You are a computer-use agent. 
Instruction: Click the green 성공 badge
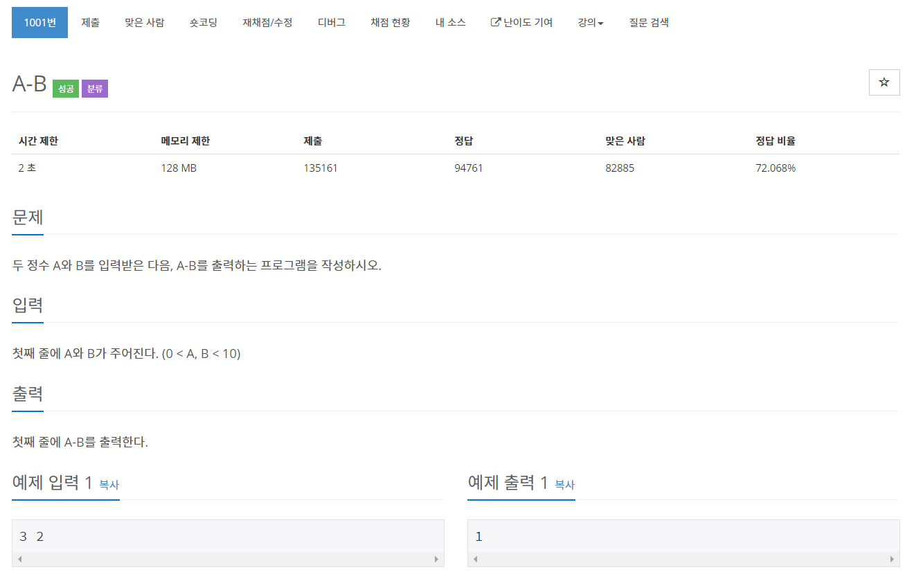click(66, 89)
